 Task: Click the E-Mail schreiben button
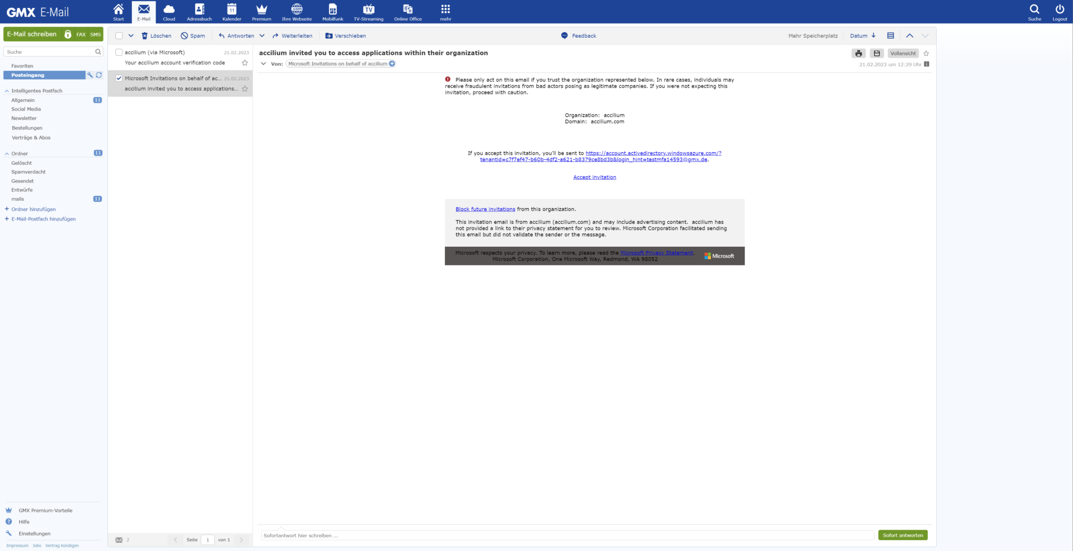coord(32,34)
